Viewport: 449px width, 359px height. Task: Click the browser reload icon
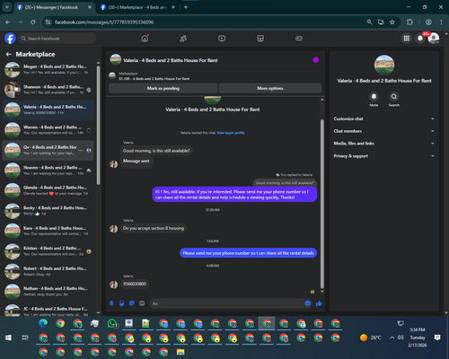coord(33,22)
